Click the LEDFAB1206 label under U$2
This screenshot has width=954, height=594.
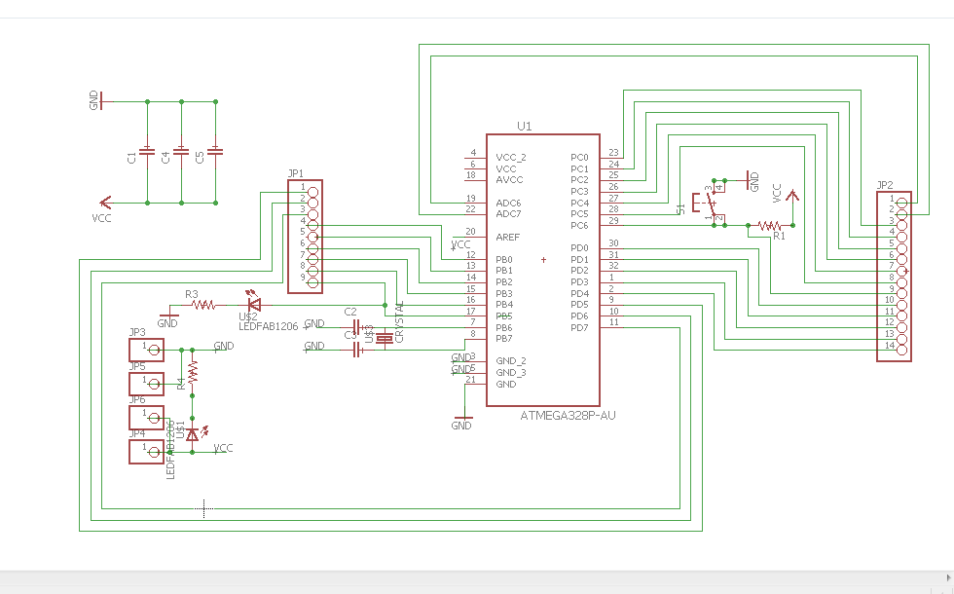coord(269,327)
